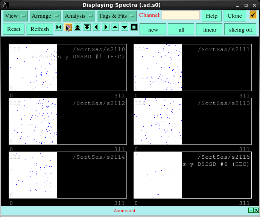This screenshot has width=260, height=217.
Task: Click the Clone button
Action: click(235, 16)
